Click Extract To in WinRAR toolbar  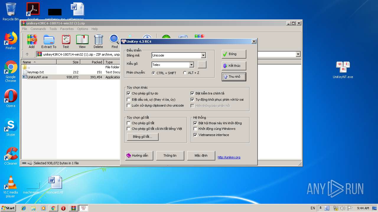(49, 41)
